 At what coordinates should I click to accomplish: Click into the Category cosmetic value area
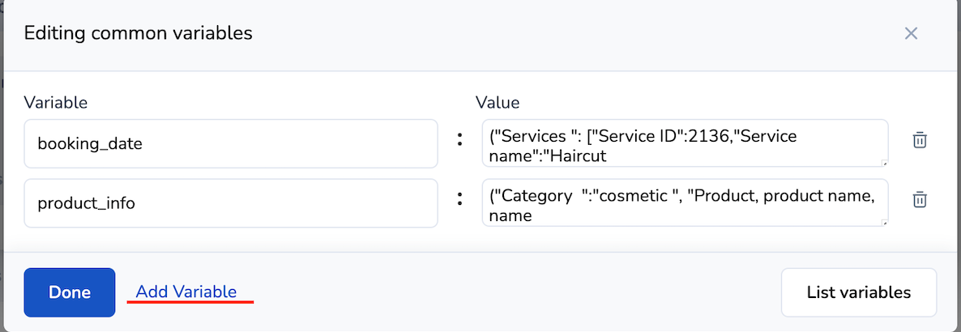(x=685, y=203)
